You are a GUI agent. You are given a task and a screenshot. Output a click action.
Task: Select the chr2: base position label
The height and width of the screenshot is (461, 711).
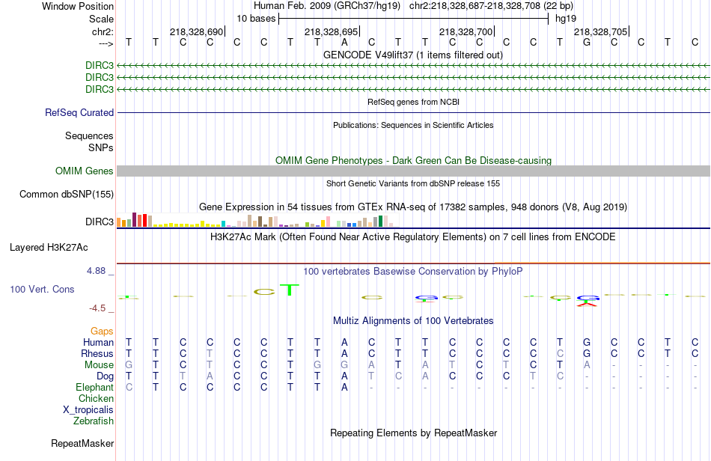tap(103, 31)
